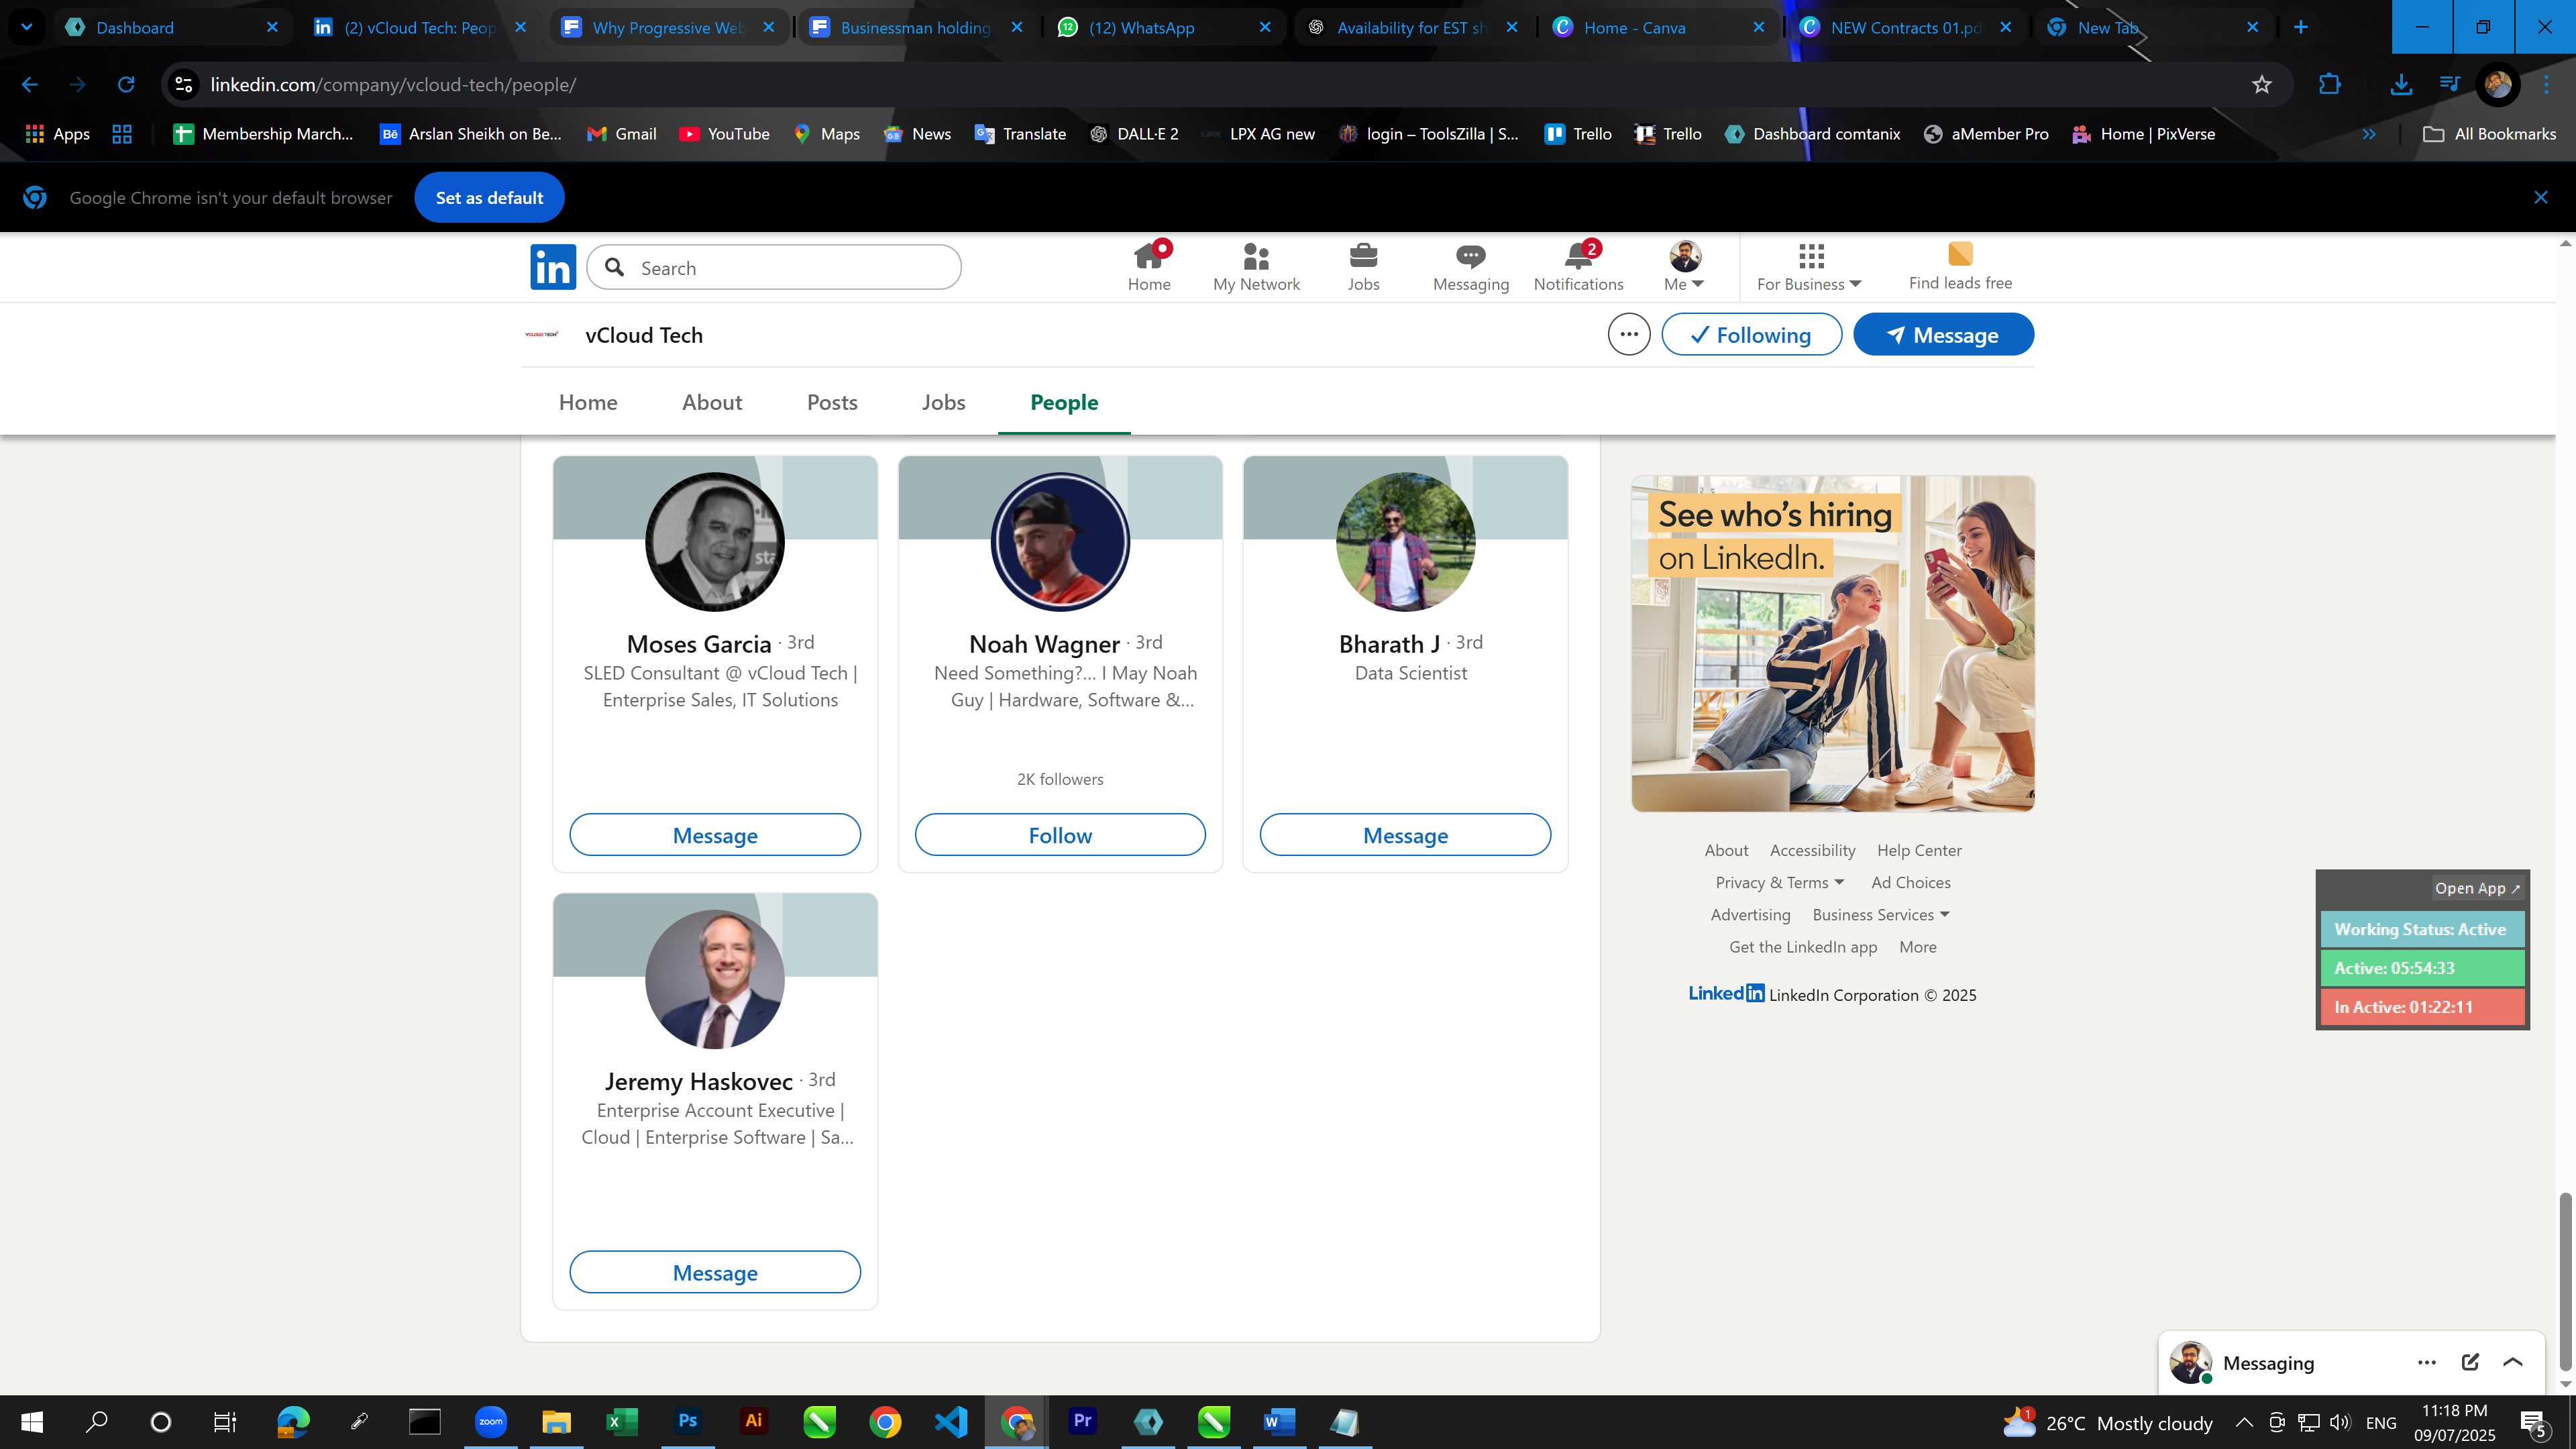The image size is (2576, 1449).
Task: Open the Accessibility footer link
Action: tap(1812, 850)
